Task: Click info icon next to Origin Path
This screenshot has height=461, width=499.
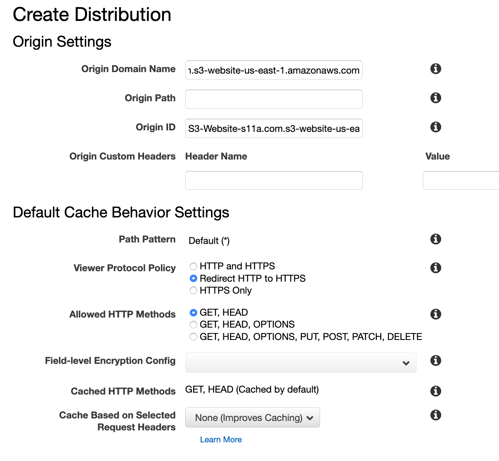Action: (436, 98)
